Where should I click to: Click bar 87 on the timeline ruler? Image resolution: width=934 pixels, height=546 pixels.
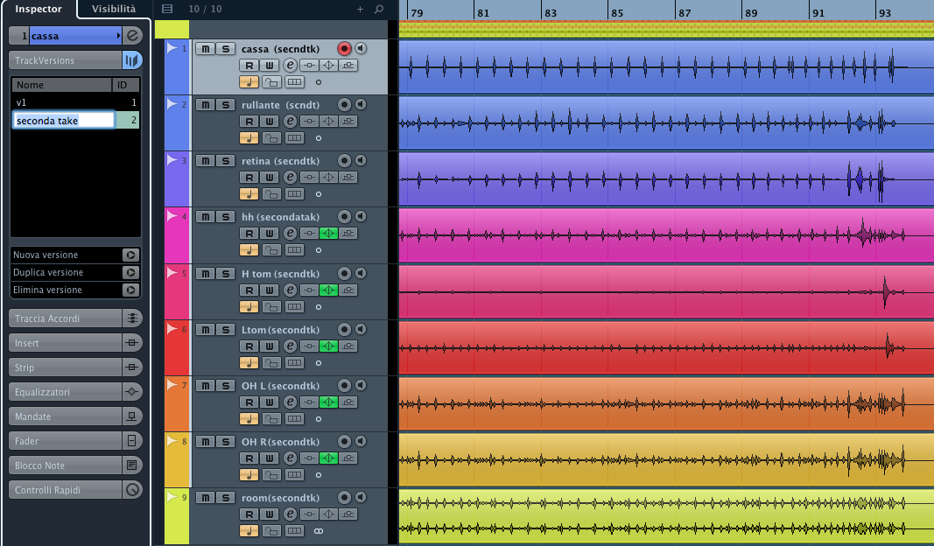tap(685, 12)
